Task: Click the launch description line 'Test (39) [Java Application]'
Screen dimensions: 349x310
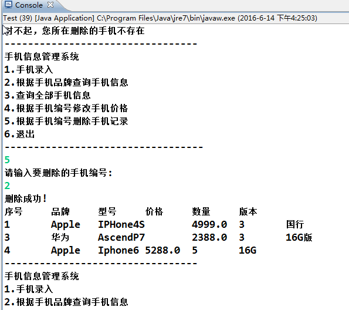Action: [49, 18]
